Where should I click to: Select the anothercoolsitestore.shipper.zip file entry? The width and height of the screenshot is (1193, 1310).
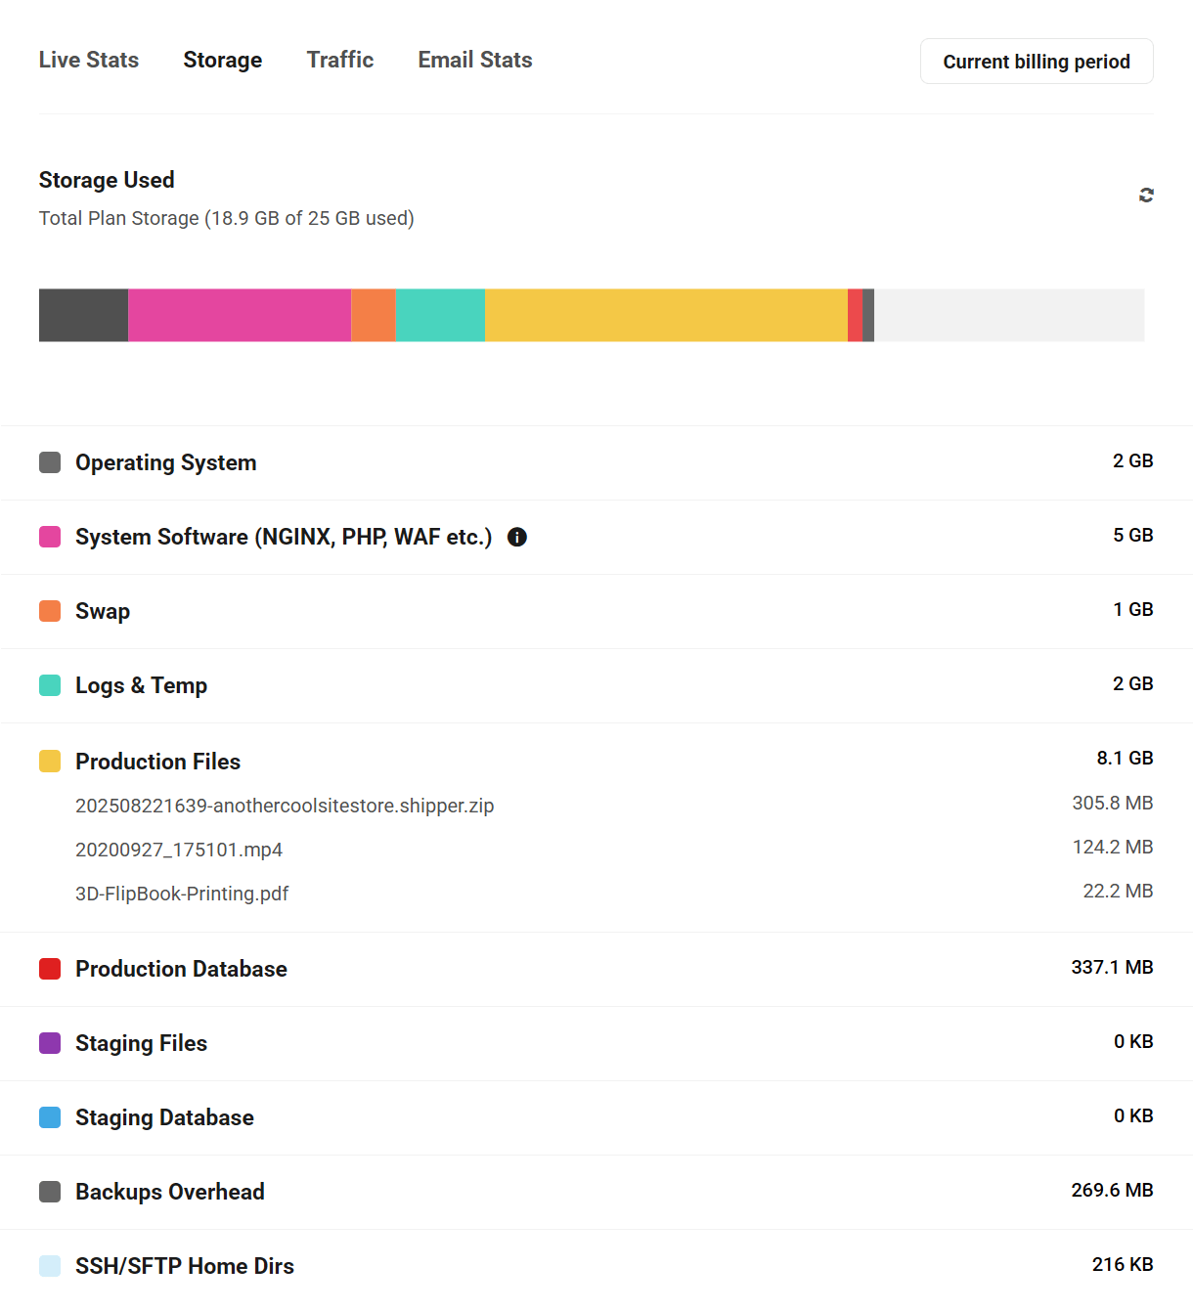285,806
